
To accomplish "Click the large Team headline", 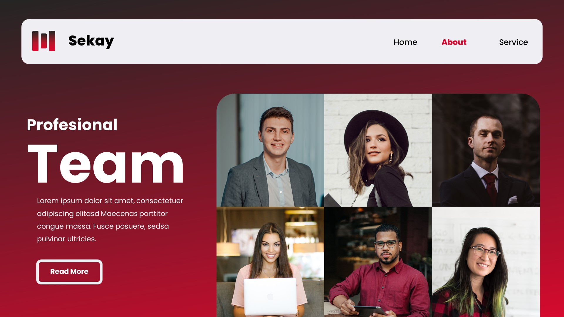I will [105, 164].
